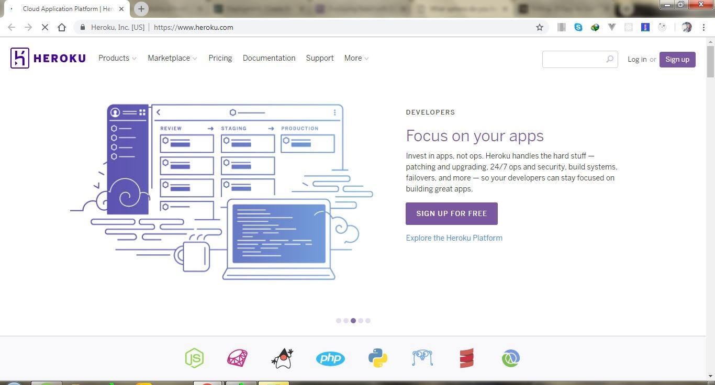Click the DEVELOPERS label
This screenshot has height=385, width=715.
(x=430, y=112)
